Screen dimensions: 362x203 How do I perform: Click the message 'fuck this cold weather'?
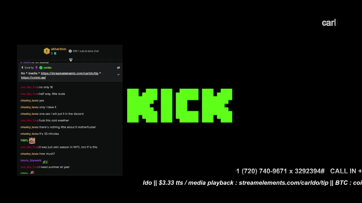pyautogui.click(x=54, y=120)
